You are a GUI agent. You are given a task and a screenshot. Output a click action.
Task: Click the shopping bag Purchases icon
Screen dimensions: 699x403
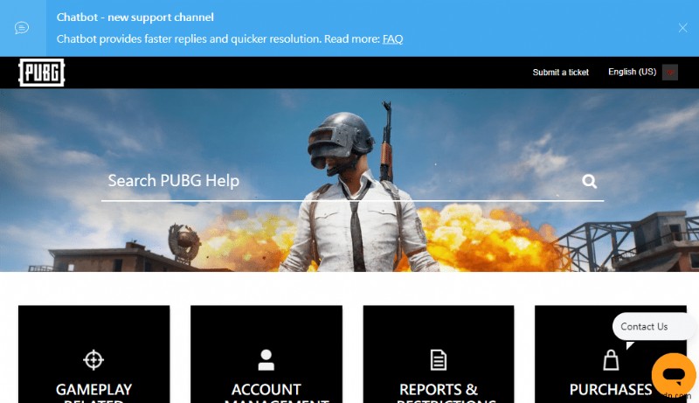tap(611, 360)
